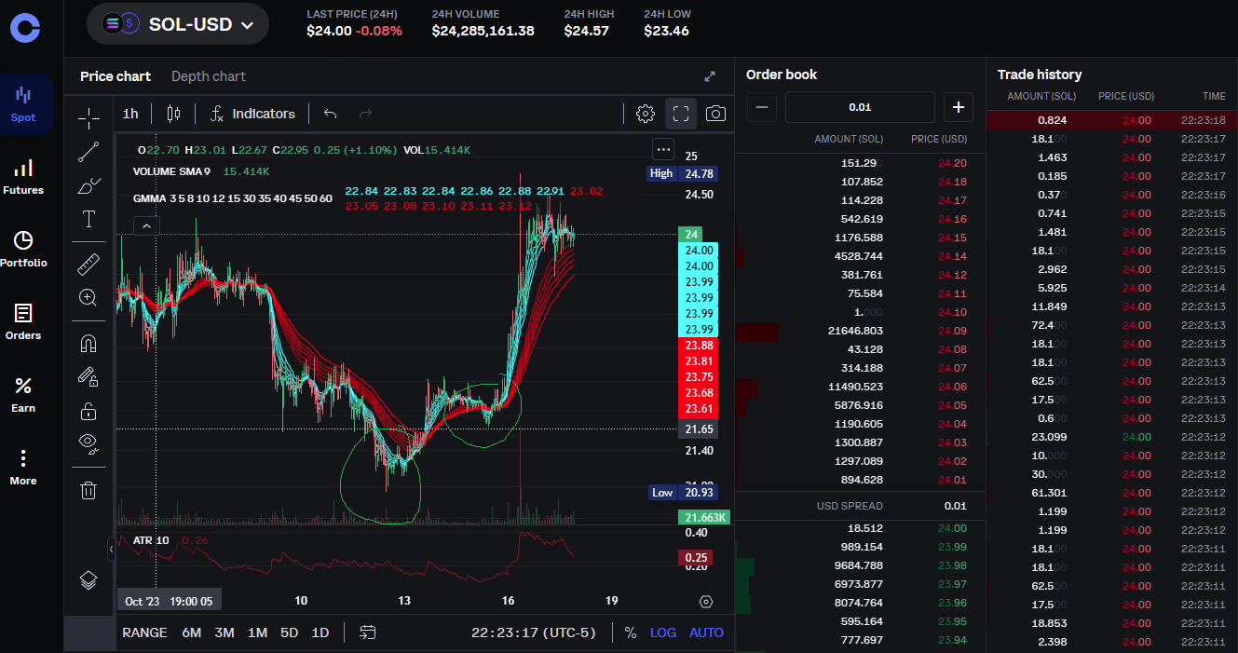
Task: Select the crosshair cursor tool
Action: tap(88, 119)
